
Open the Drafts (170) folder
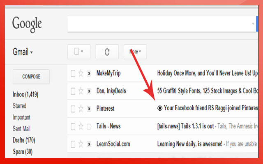(x=24, y=140)
